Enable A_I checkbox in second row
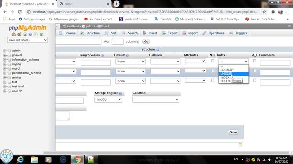The width and height of the screenshot is (293, 164). coord(255,71)
